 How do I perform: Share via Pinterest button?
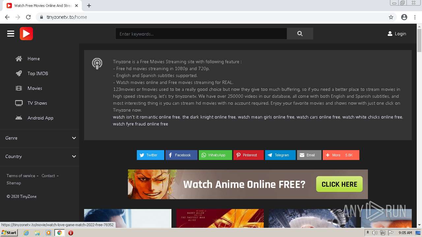(249, 155)
